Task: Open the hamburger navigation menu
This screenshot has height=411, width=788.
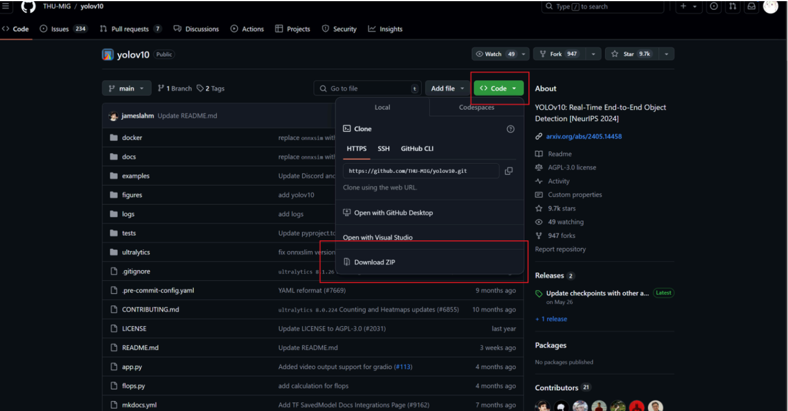Action: 5,6
